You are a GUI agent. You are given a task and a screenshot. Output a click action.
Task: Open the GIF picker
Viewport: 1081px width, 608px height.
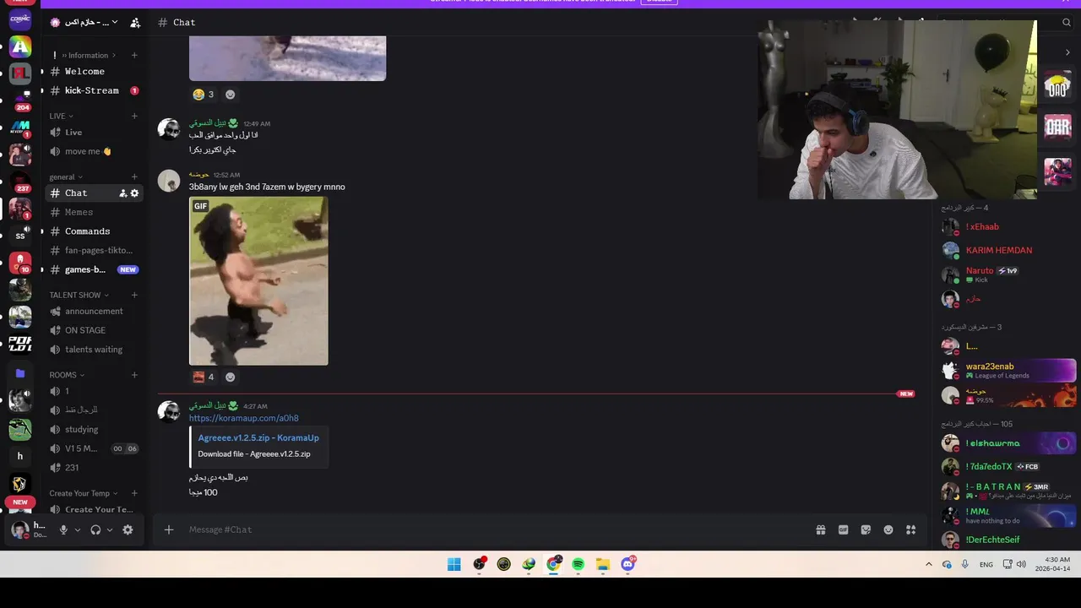[843, 530]
